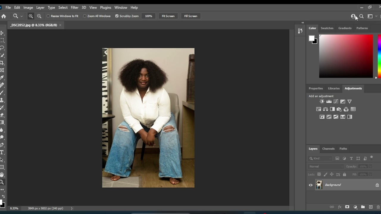Add a Hue/Saturation adjustment
Image resolution: width=381 pixels, height=214 pixels.
[318, 109]
